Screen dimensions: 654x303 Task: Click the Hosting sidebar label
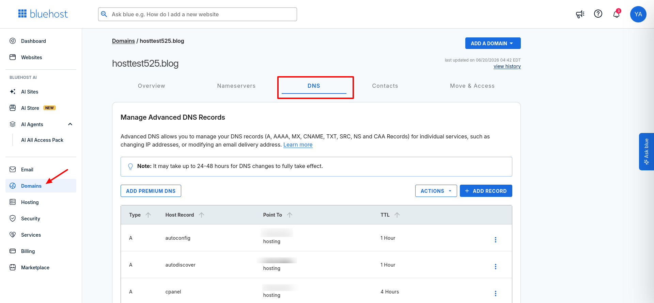pos(30,202)
